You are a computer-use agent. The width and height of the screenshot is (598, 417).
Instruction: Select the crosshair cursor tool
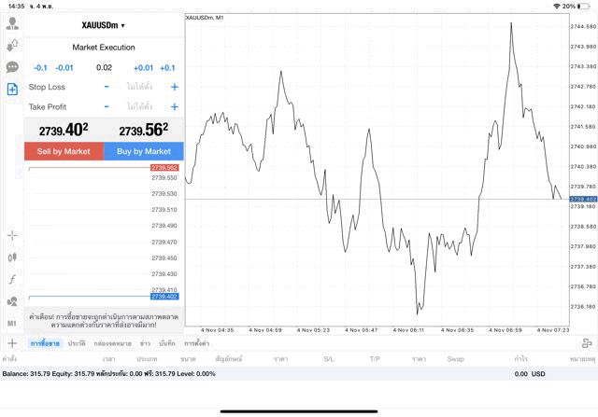(12, 236)
